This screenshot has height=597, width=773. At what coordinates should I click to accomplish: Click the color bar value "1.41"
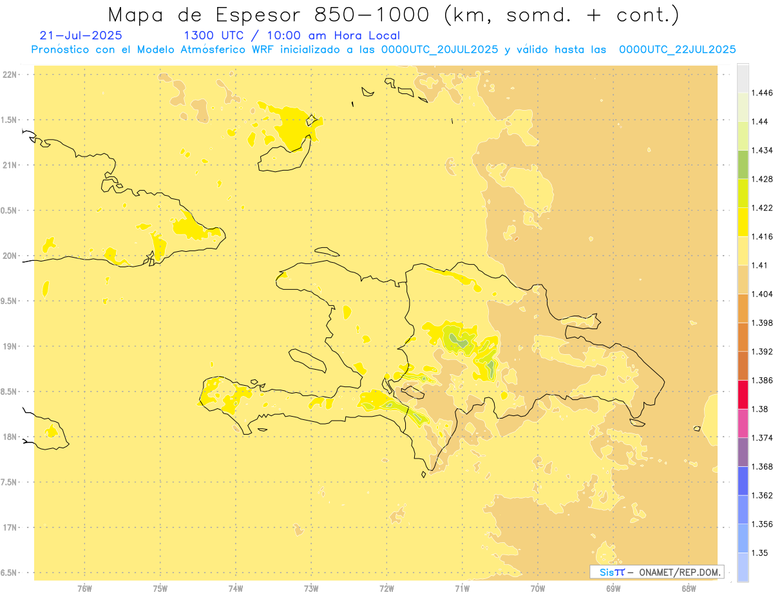tap(761, 265)
